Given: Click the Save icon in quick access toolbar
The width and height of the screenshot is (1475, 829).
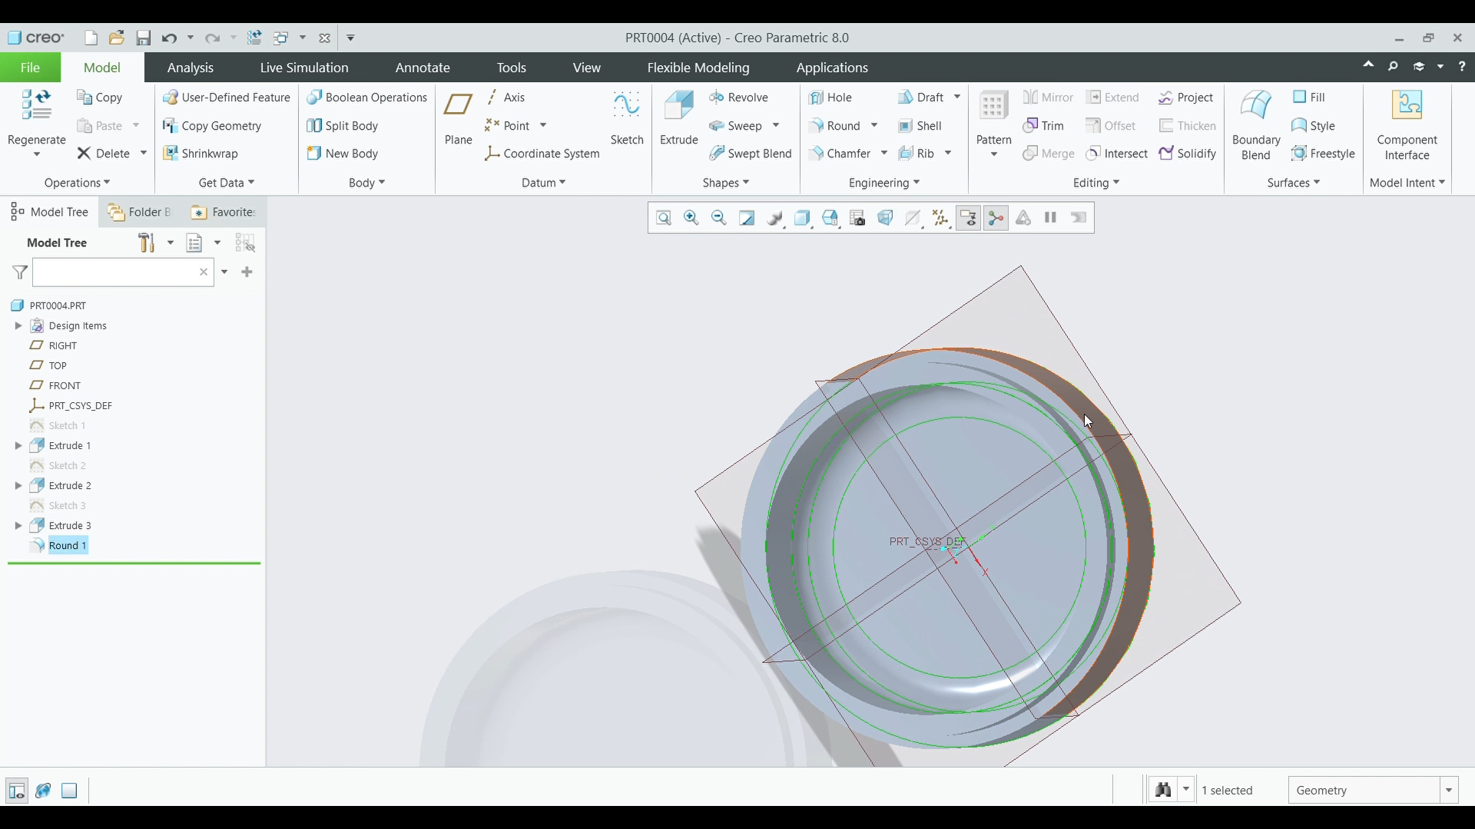Looking at the screenshot, I should point(144,38).
